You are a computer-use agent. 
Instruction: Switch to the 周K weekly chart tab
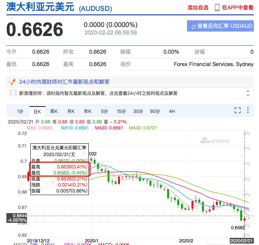point(54,111)
